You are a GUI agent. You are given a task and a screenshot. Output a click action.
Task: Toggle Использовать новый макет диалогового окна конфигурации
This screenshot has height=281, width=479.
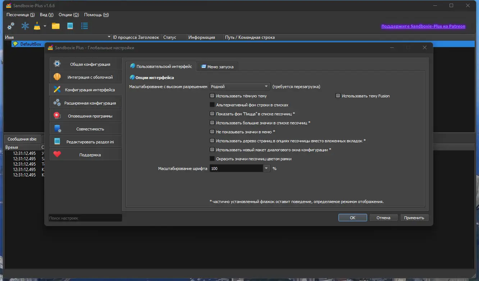point(212,150)
